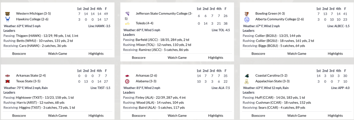Click the Bowling Green team logo

pos(247,13)
